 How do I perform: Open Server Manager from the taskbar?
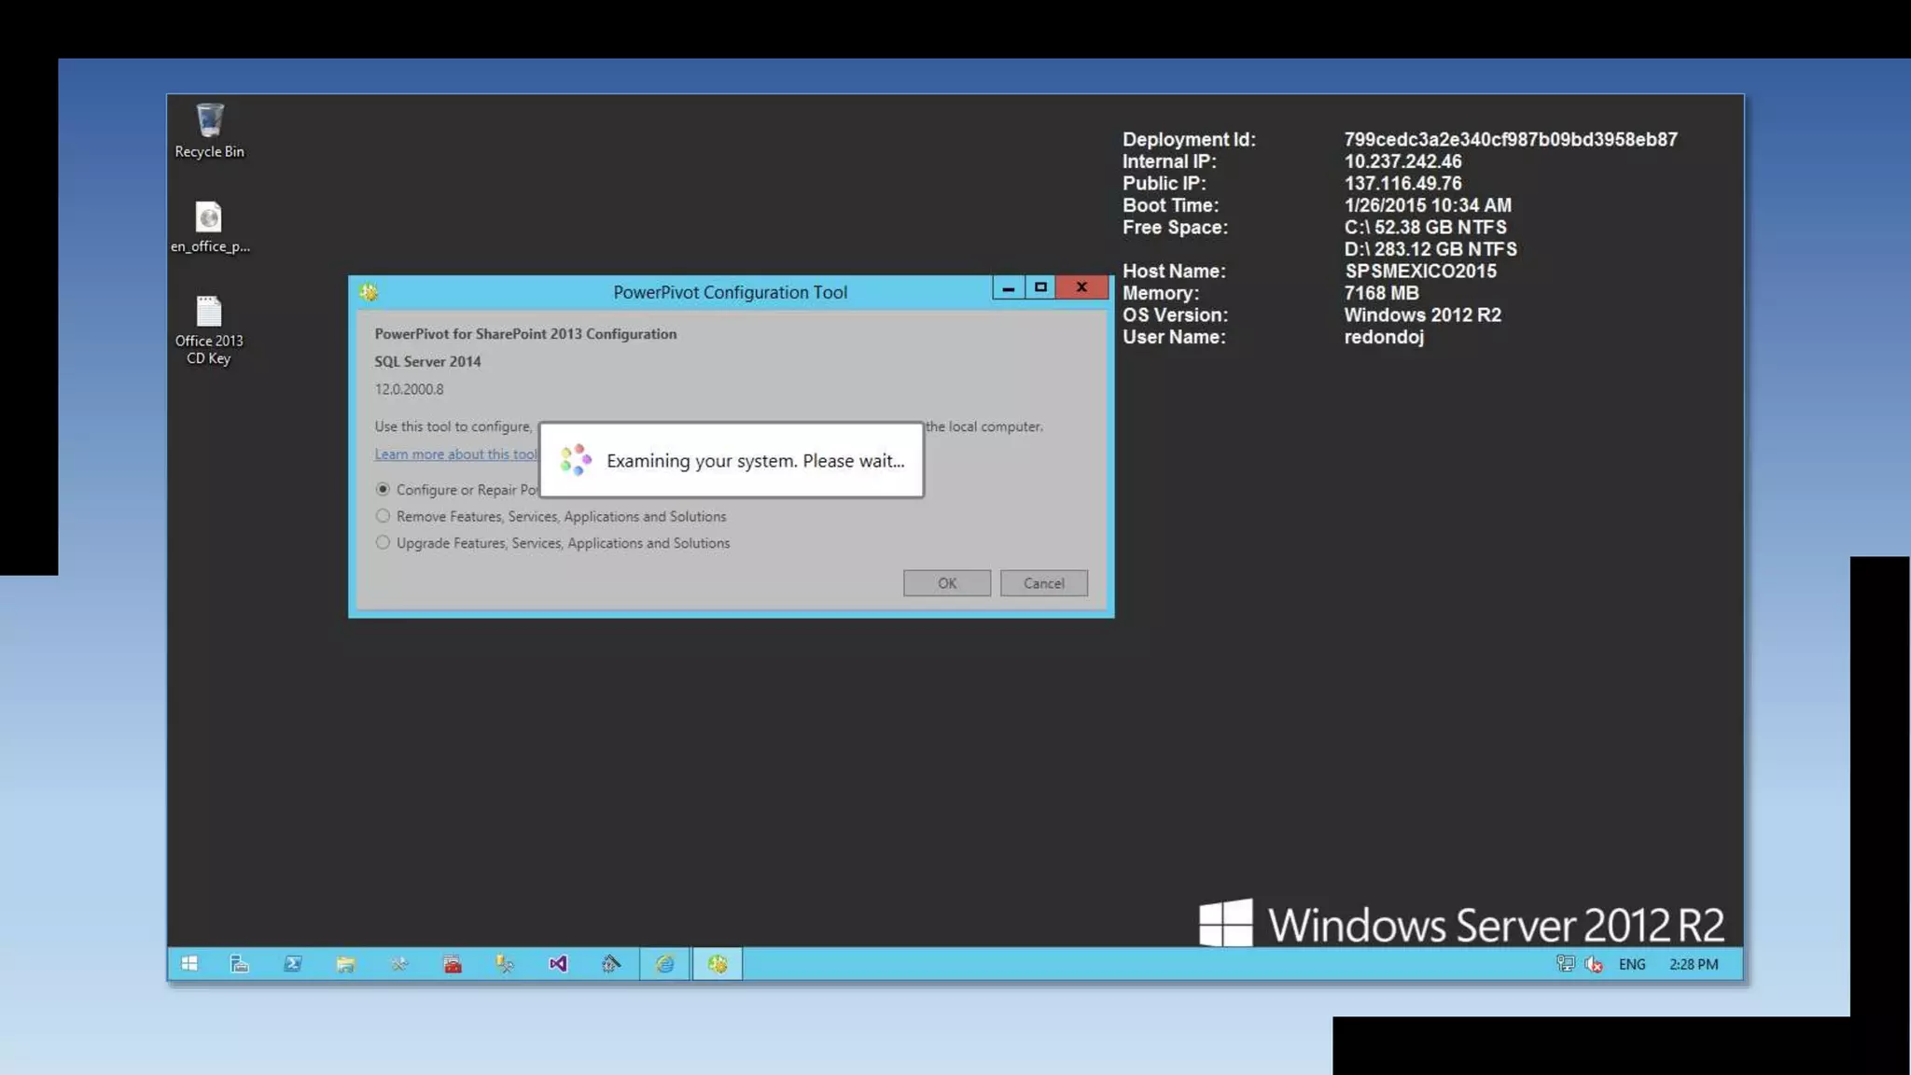pyautogui.click(x=240, y=964)
